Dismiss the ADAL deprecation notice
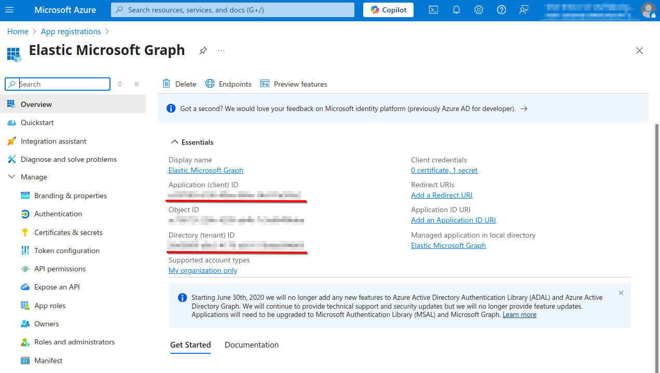The image size is (660, 373). point(621,293)
